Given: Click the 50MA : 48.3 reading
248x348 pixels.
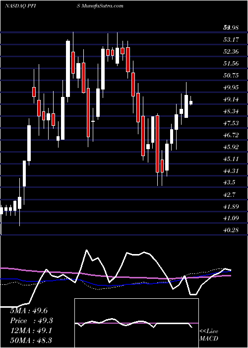Looking at the screenshot, I should (31, 341).
